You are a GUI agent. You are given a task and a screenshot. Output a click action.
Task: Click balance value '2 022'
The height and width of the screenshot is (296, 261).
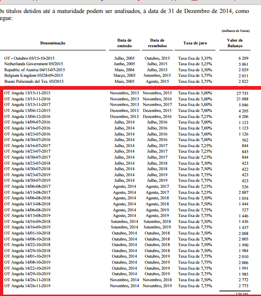pos(243,81)
